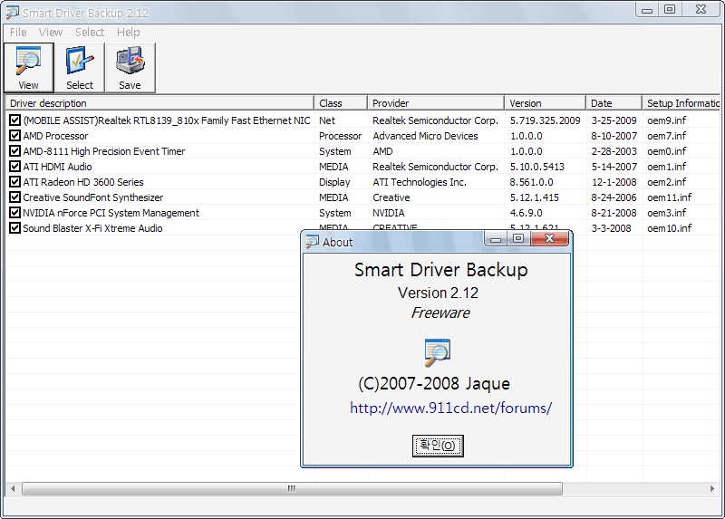Open the File menu
The height and width of the screenshot is (519, 725).
tap(18, 33)
